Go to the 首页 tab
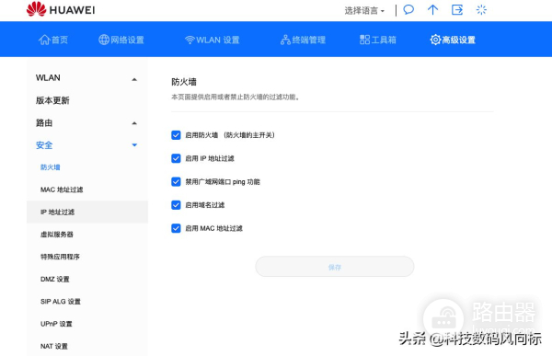Image resolution: width=552 pixels, height=356 pixels. [x=53, y=40]
